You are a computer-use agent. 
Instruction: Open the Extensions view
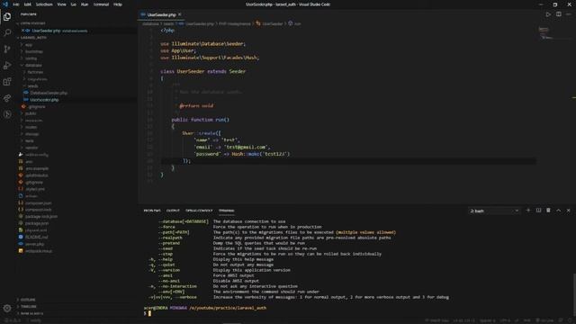(x=7, y=82)
